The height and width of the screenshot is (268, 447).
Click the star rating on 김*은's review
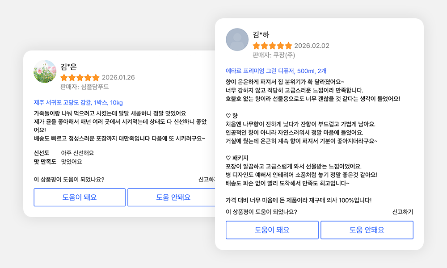[80, 77]
